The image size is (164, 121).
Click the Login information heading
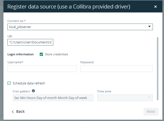pyautogui.click(x=20, y=54)
